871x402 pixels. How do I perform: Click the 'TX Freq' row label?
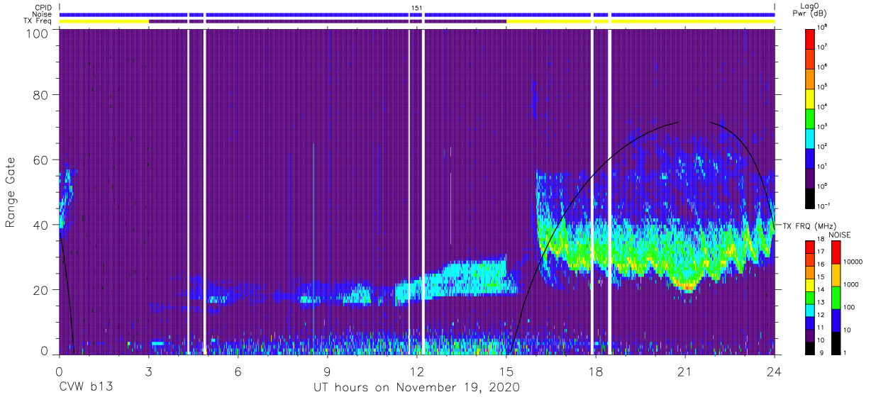pos(38,21)
